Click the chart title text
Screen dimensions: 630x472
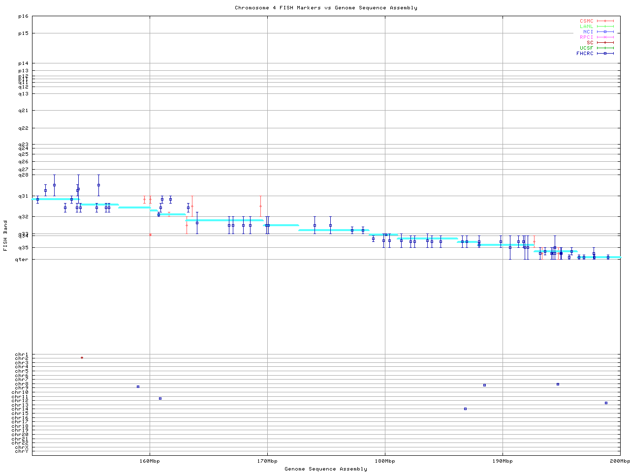coord(326,8)
